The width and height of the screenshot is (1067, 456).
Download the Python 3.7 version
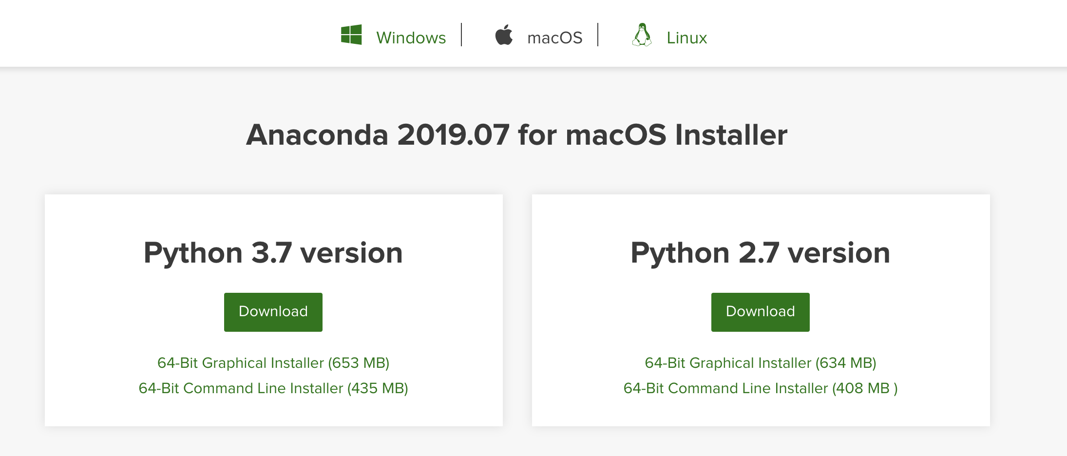[x=273, y=312]
